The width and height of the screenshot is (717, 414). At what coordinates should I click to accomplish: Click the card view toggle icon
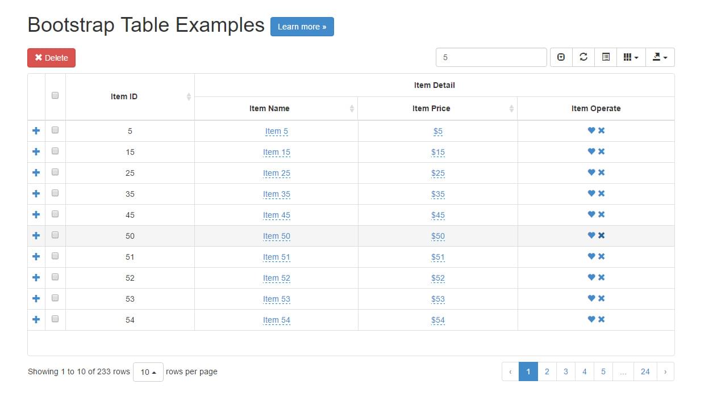pos(605,57)
